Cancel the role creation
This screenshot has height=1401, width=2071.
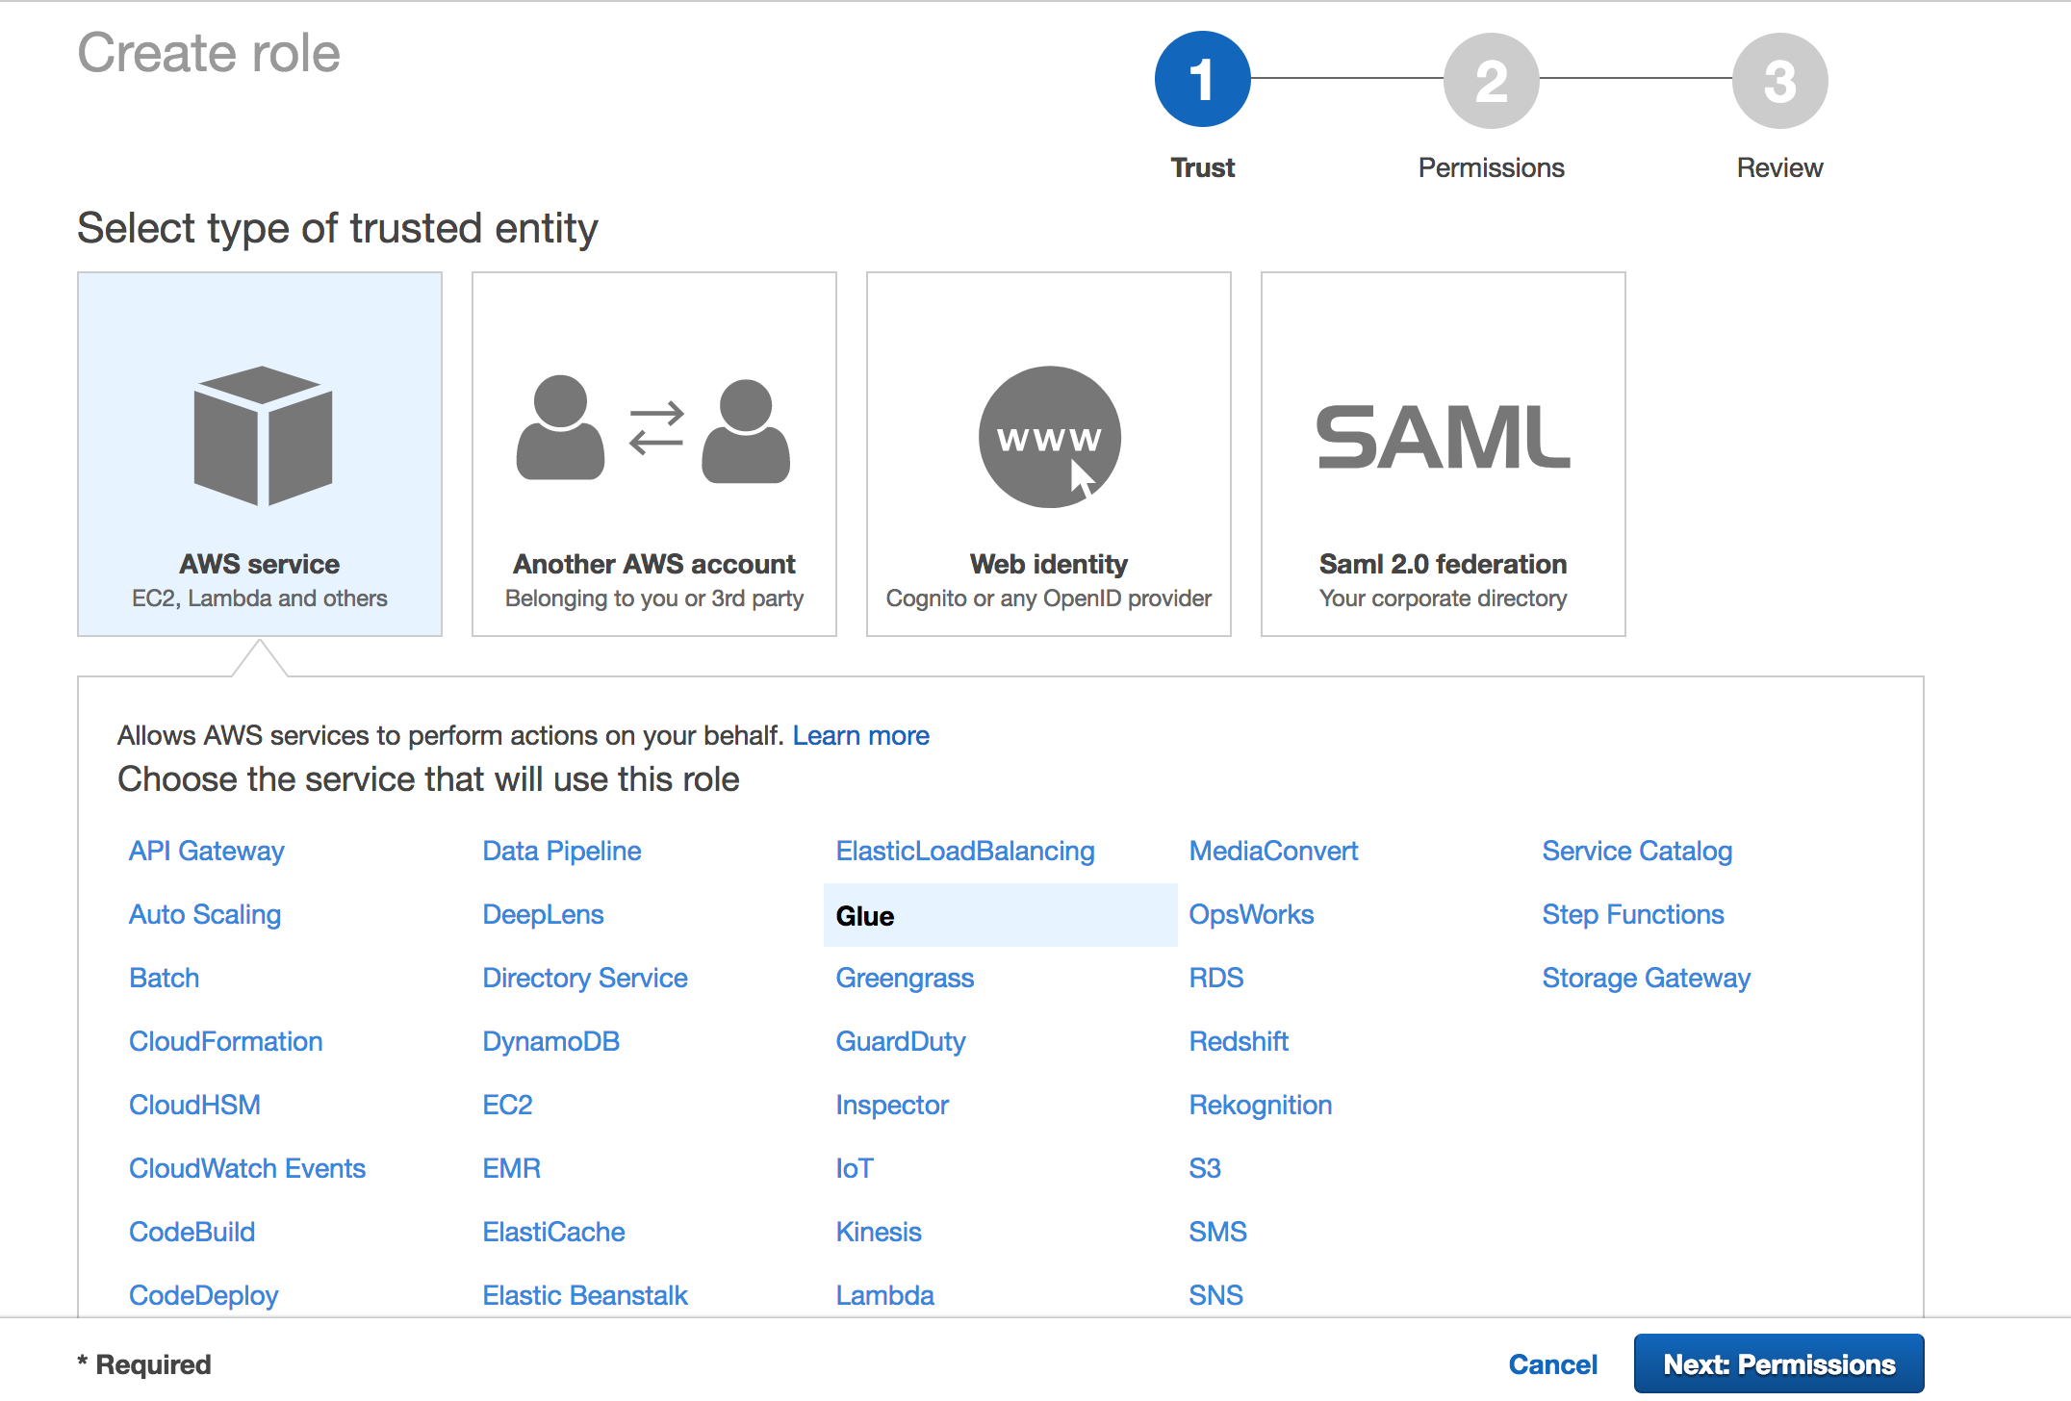(x=1552, y=1364)
